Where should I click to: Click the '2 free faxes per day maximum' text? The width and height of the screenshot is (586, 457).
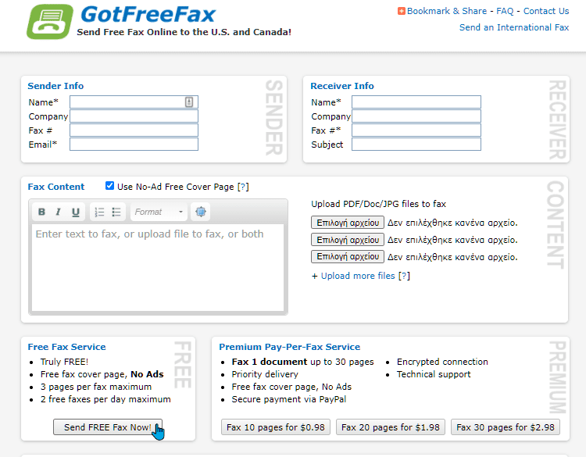[x=105, y=399]
